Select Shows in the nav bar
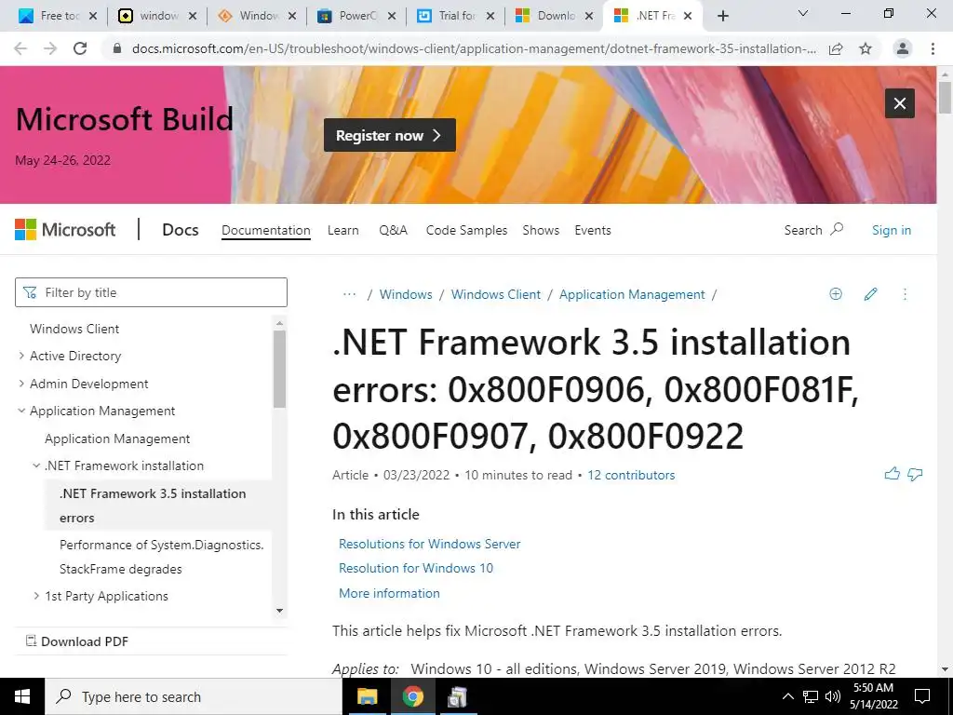953x715 pixels. click(x=541, y=231)
